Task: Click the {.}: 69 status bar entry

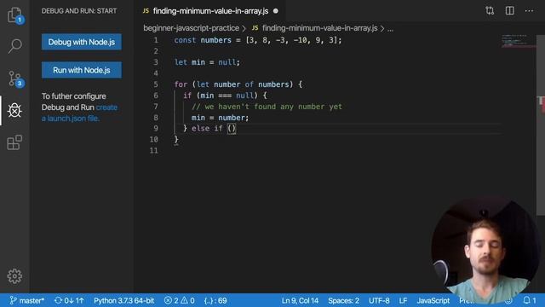Action: click(215, 300)
